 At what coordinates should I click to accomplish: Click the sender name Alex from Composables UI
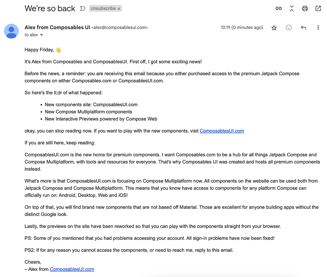click(x=57, y=27)
